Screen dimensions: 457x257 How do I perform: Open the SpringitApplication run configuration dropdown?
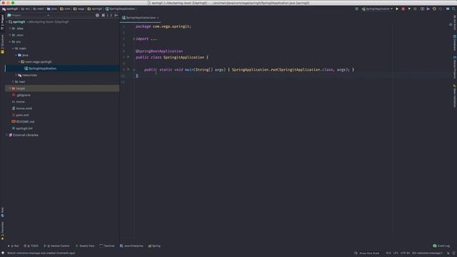(x=377, y=9)
